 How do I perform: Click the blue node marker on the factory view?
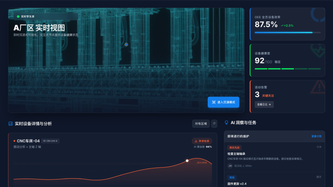[127, 44]
